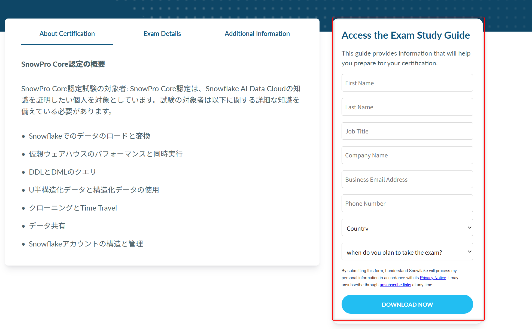Click the heading 'SnowPro Core認定の概要'
532x329 pixels.
[63, 64]
